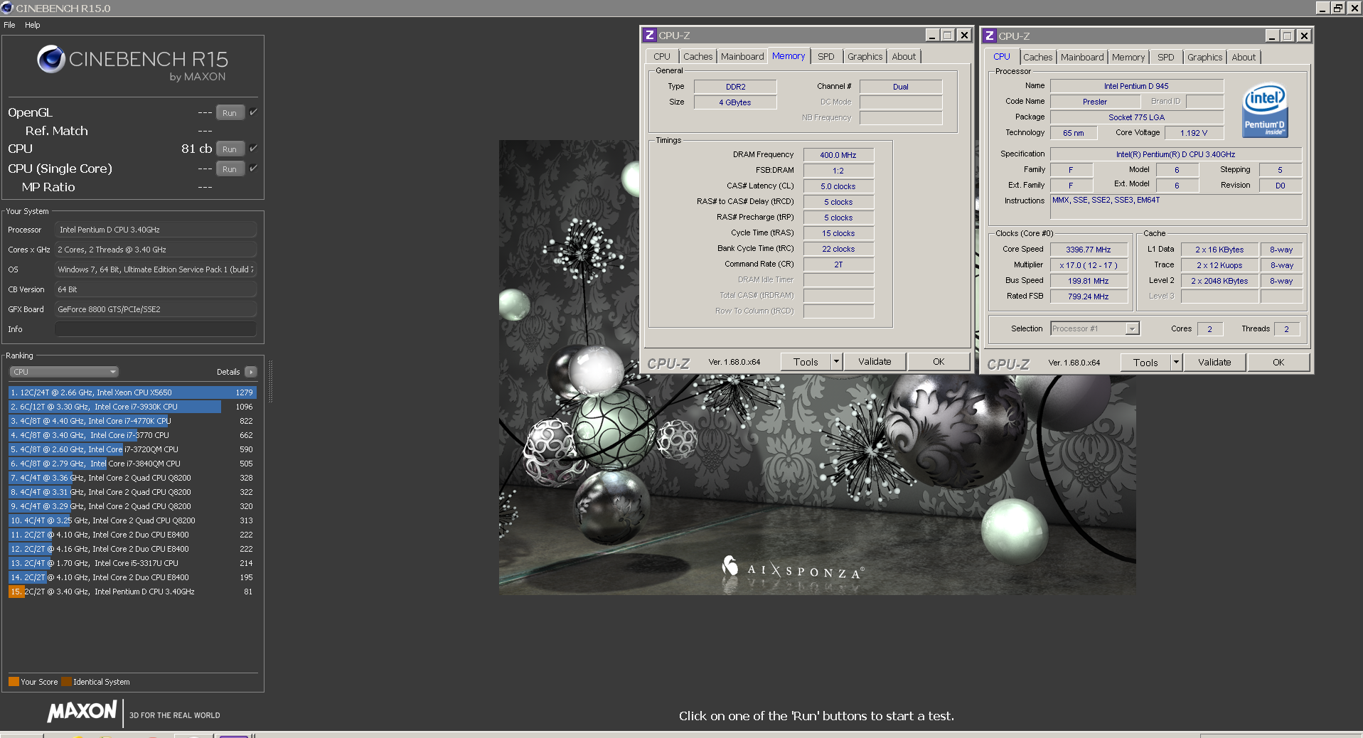The height and width of the screenshot is (738, 1363).
Task: Open Tools dropdown arrow in Memory CPU-Z window
Action: [836, 361]
